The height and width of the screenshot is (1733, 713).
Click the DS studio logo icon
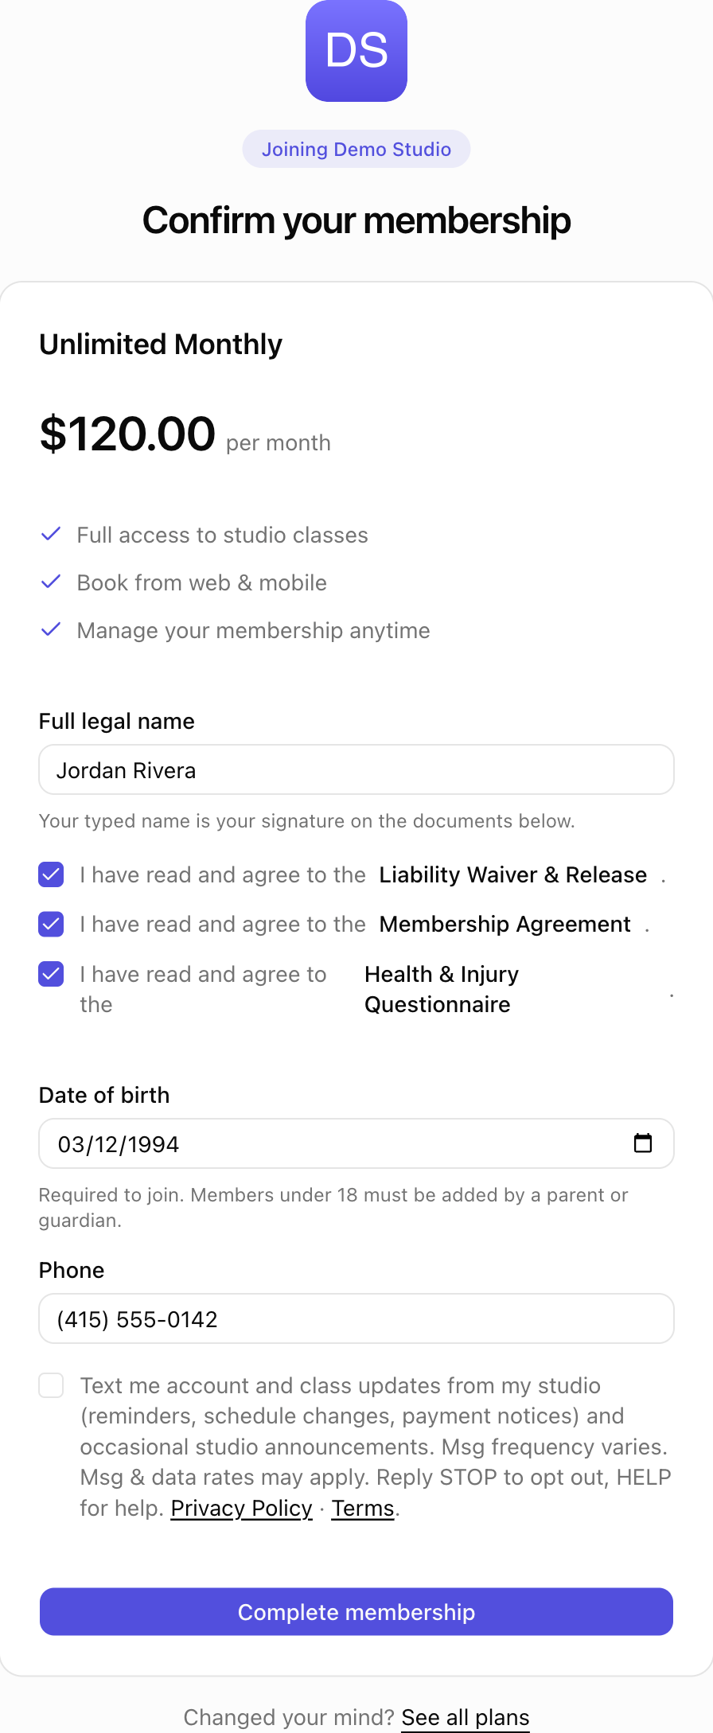click(356, 51)
